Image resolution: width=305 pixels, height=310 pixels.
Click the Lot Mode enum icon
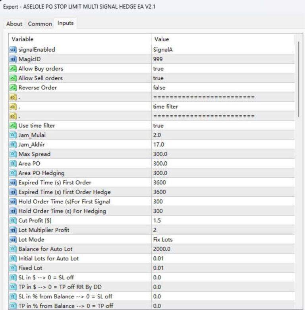[x=13, y=240]
